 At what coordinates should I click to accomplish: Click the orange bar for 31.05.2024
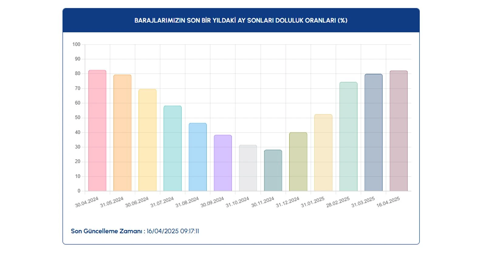(122, 133)
